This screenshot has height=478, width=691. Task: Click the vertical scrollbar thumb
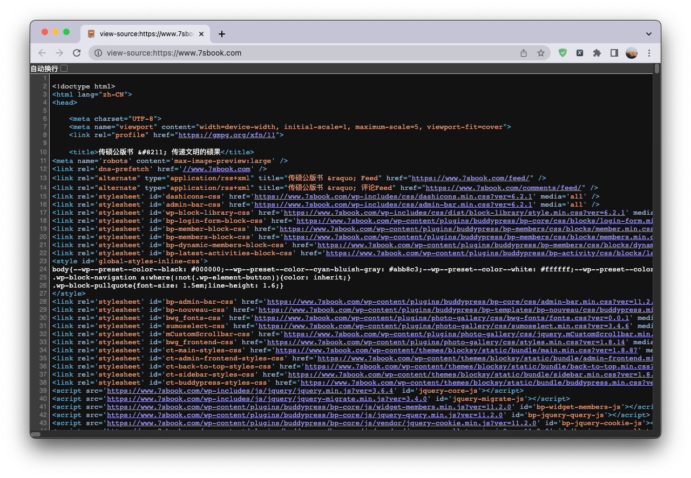coord(657,69)
